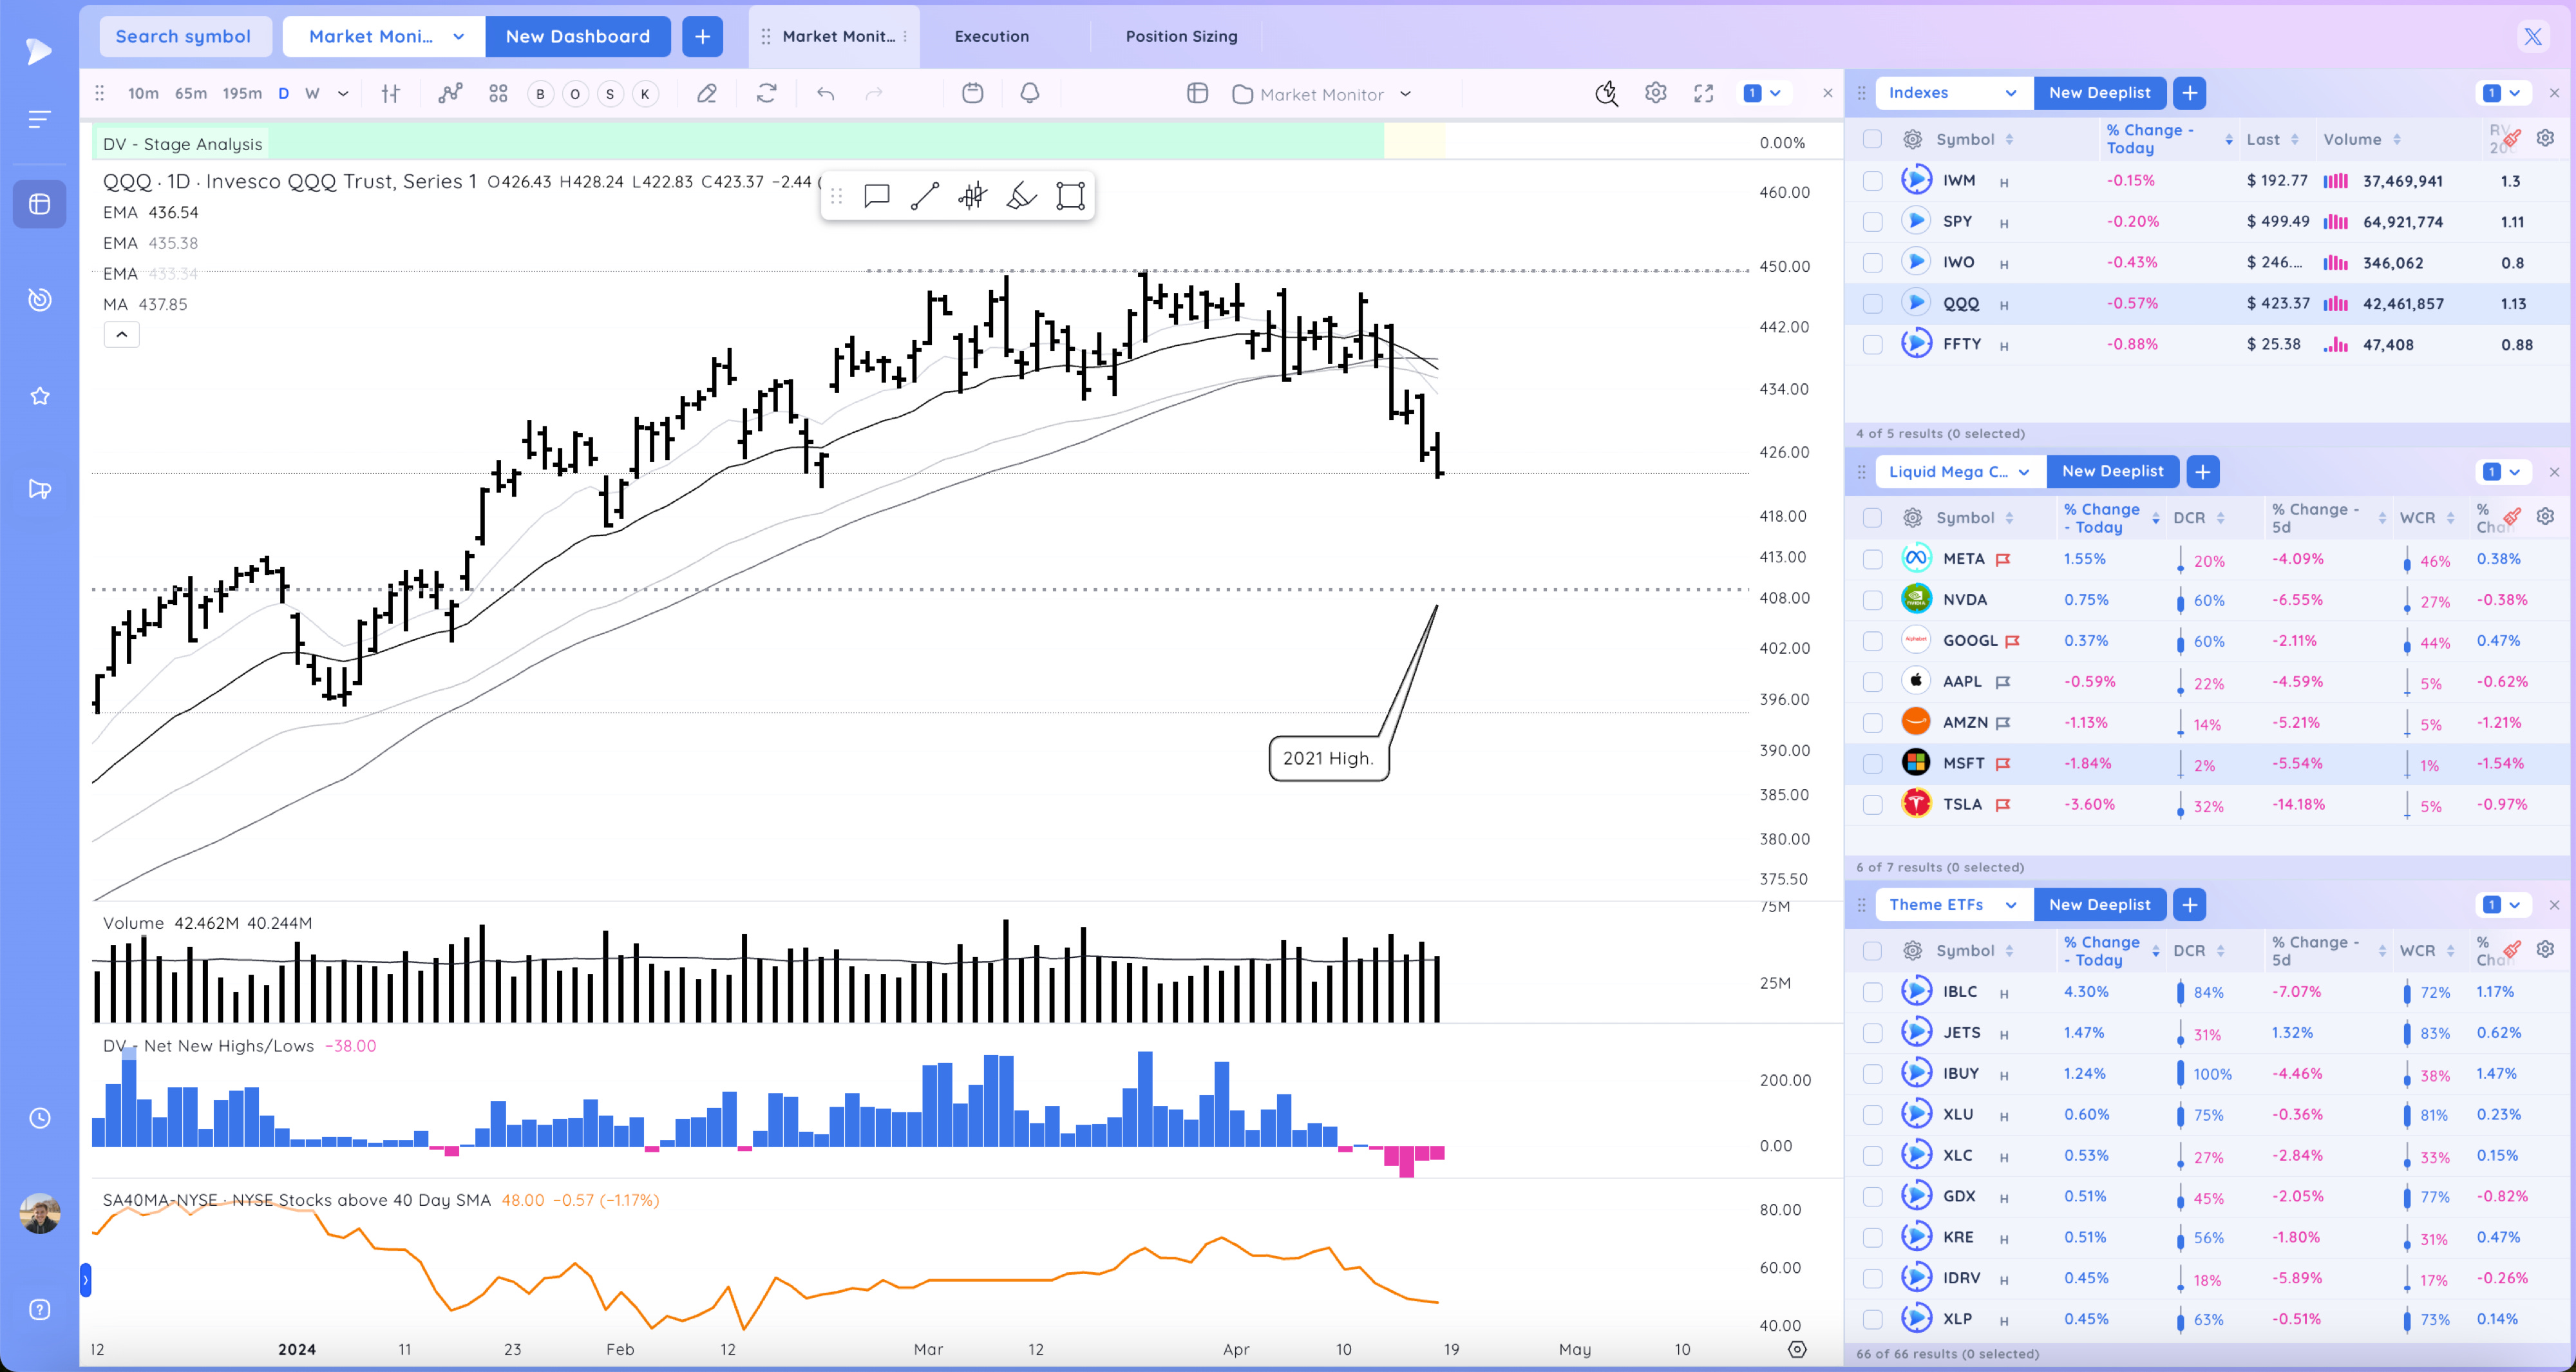Switch to the Execution tab
The width and height of the screenshot is (2576, 1372).
pos(991,36)
